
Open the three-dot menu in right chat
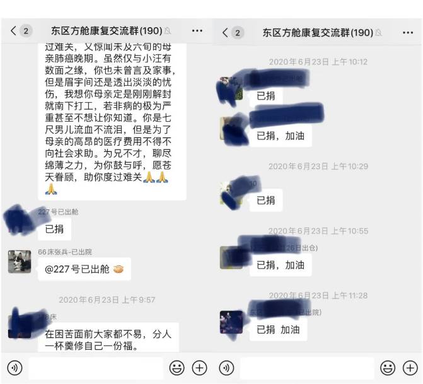[x=408, y=33]
